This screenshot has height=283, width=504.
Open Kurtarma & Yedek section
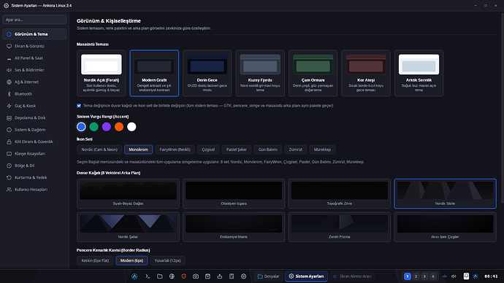(x=34, y=177)
